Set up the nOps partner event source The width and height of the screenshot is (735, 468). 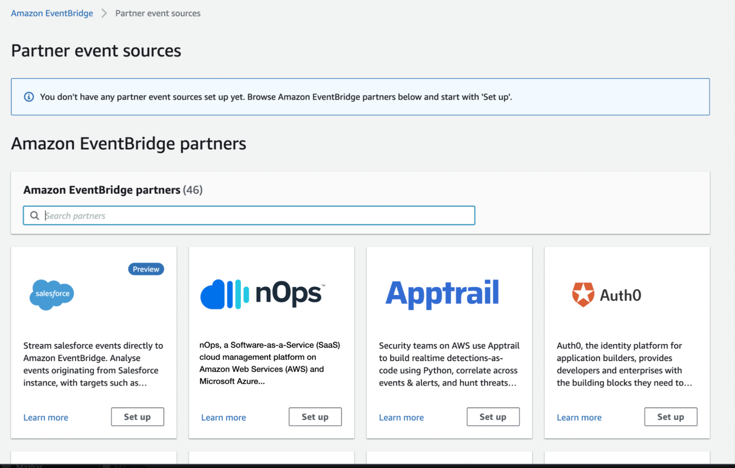(x=315, y=417)
